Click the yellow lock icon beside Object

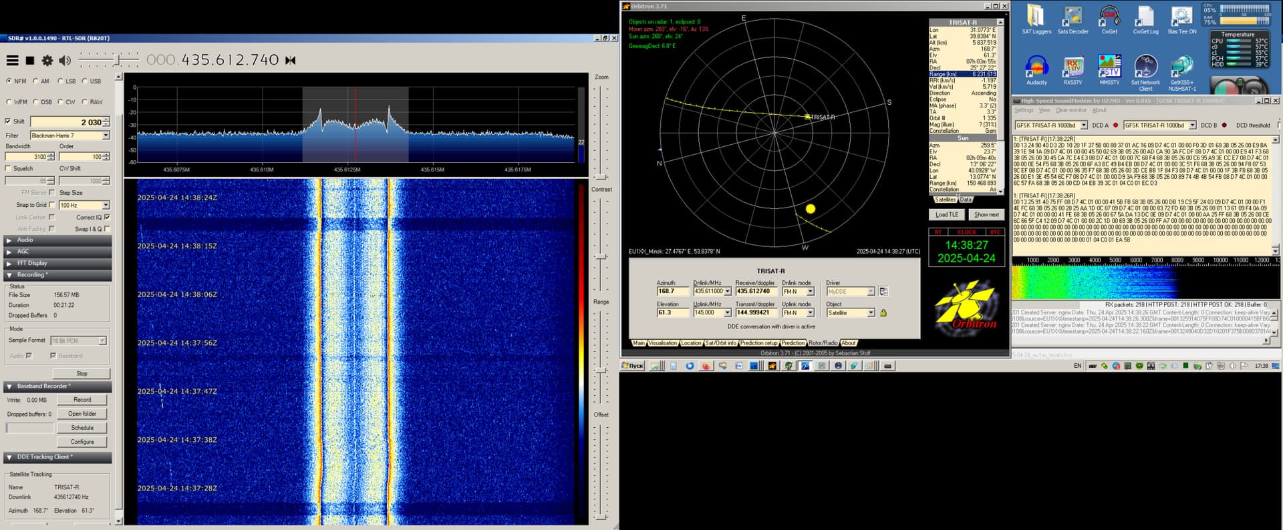(x=883, y=312)
